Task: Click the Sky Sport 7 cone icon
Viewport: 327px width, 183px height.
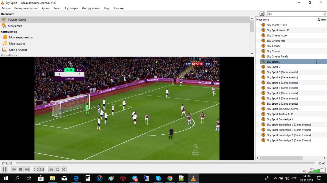Action: [x=263, y=93]
